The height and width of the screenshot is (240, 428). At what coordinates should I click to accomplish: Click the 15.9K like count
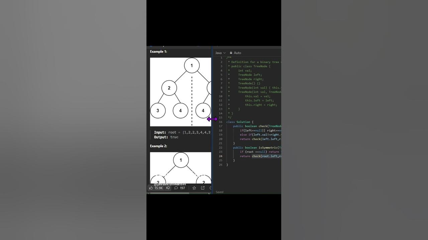(x=158, y=188)
